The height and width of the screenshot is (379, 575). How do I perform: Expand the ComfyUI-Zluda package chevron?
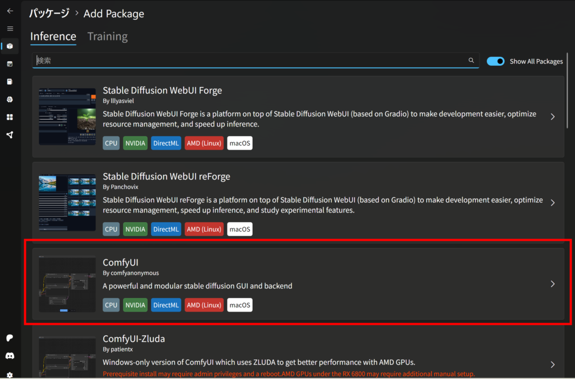pyautogui.click(x=553, y=364)
